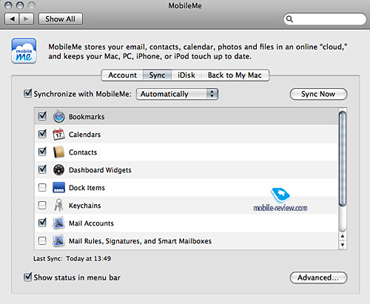Click into the search field
The height and width of the screenshot is (304, 370).
click(x=325, y=19)
